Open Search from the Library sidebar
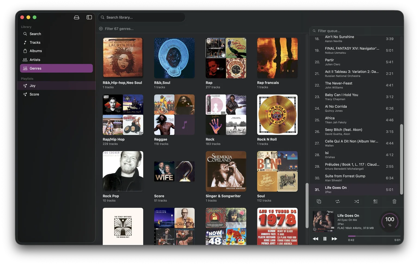 pos(35,34)
